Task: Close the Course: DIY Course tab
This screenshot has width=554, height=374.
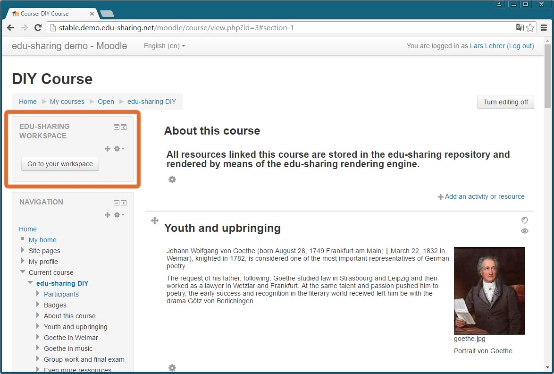Action: coord(92,14)
